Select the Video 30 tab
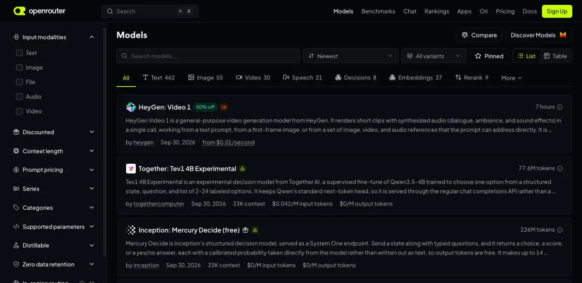 click(253, 78)
